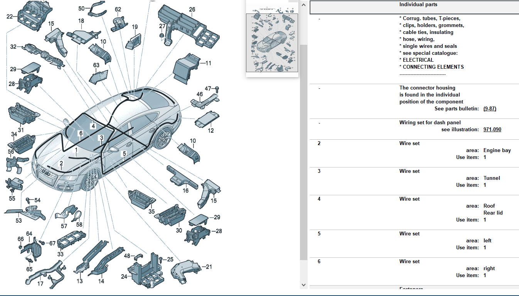Click callout number 57 in the diagram
519x296 pixels.
64,226
